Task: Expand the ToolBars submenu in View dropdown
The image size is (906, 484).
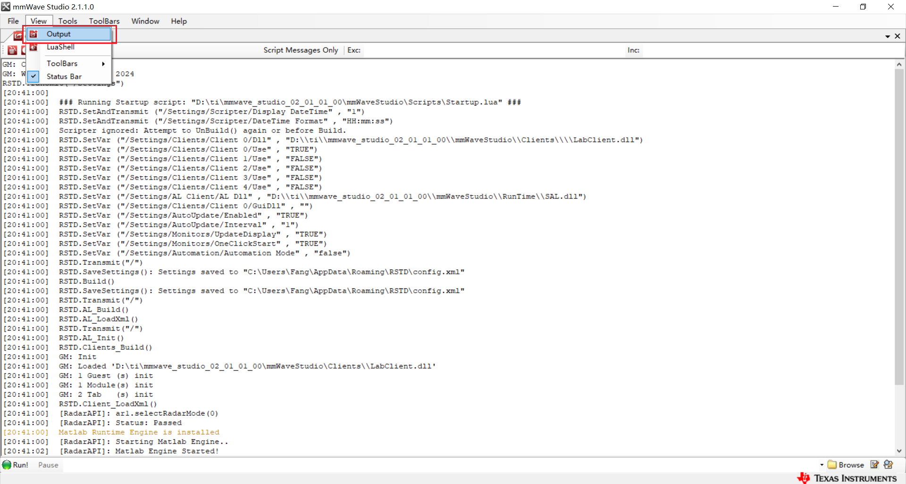Action: (x=69, y=64)
